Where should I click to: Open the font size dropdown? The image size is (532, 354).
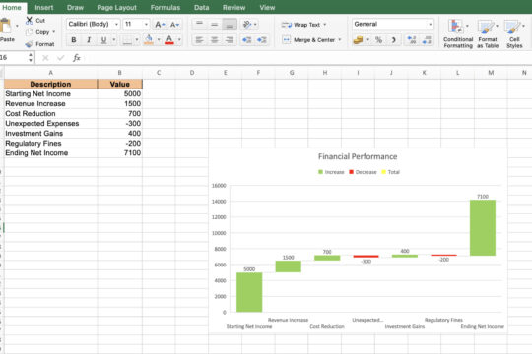[146, 24]
